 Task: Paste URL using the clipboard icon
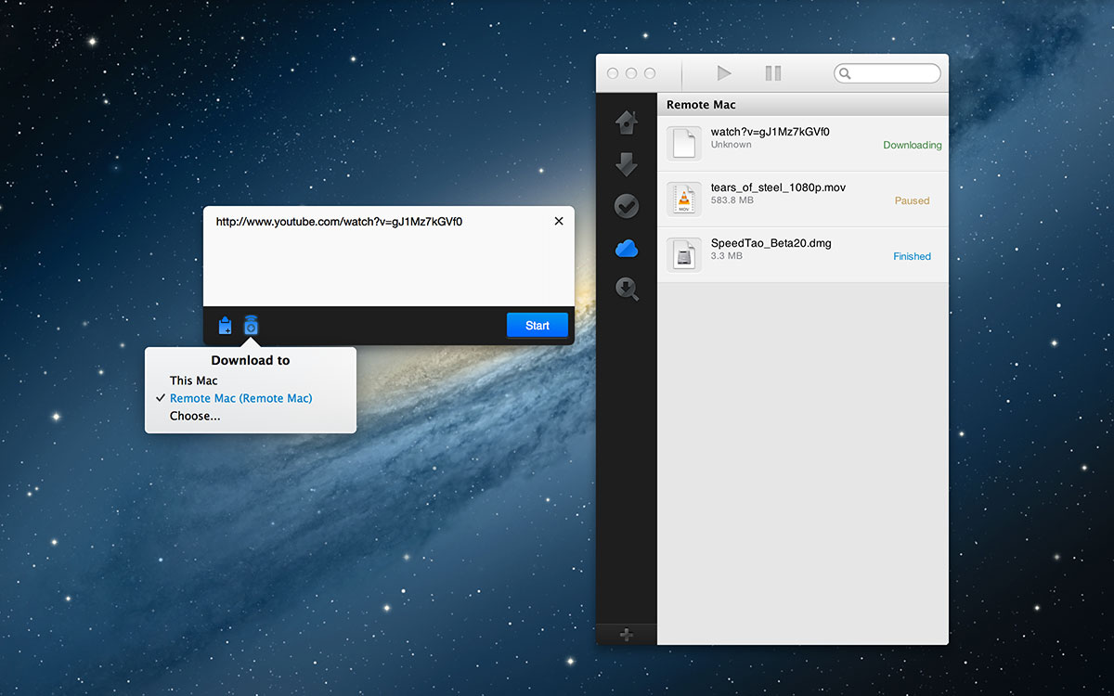click(225, 325)
